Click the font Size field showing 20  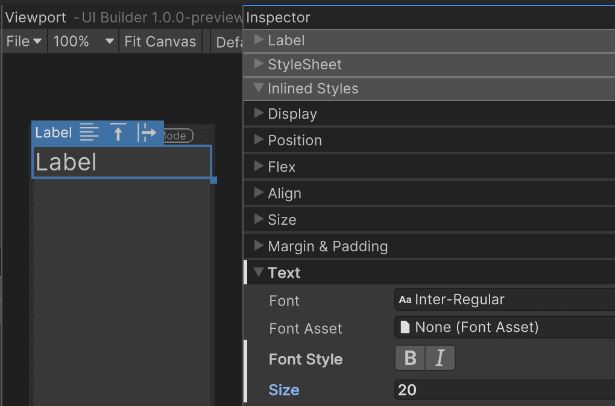coord(503,390)
